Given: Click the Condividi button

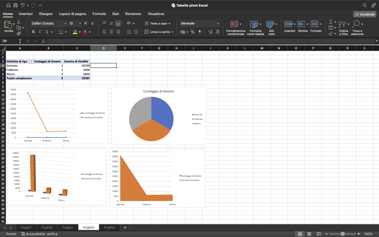Looking at the screenshot, I should pyautogui.click(x=365, y=14).
